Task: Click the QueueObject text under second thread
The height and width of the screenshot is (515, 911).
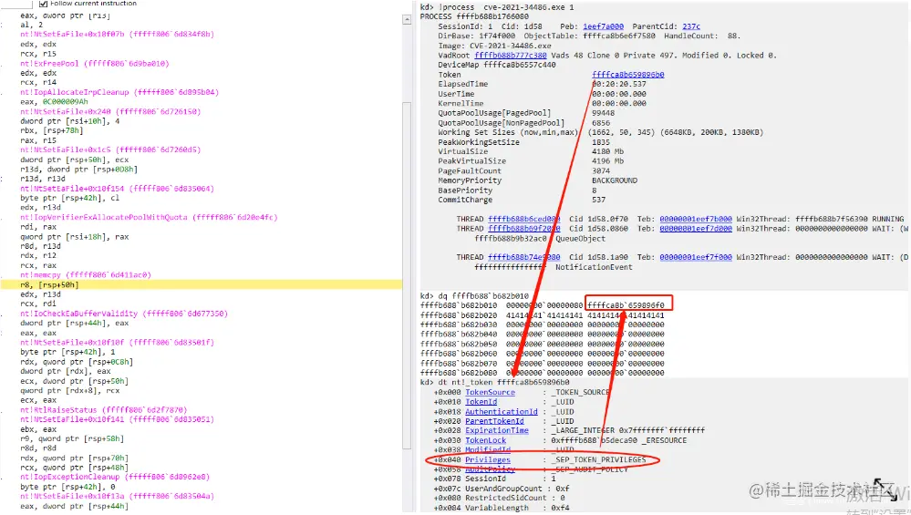Action: [580, 238]
